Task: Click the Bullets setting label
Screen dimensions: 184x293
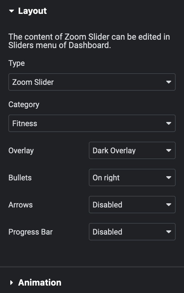Action: pyautogui.click(x=20, y=178)
